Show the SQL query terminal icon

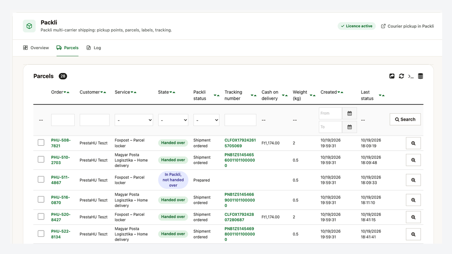coord(411,76)
